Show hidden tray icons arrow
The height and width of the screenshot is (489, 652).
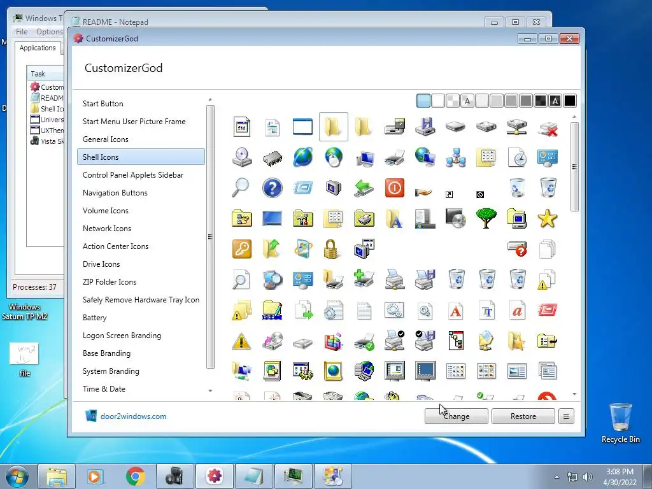(556, 477)
